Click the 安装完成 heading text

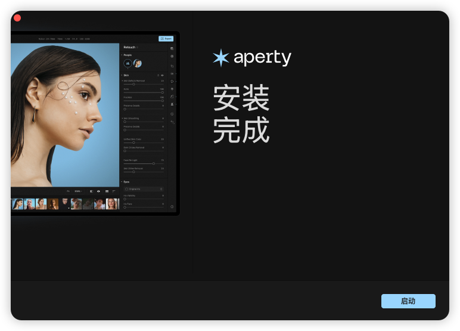point(241,114)
